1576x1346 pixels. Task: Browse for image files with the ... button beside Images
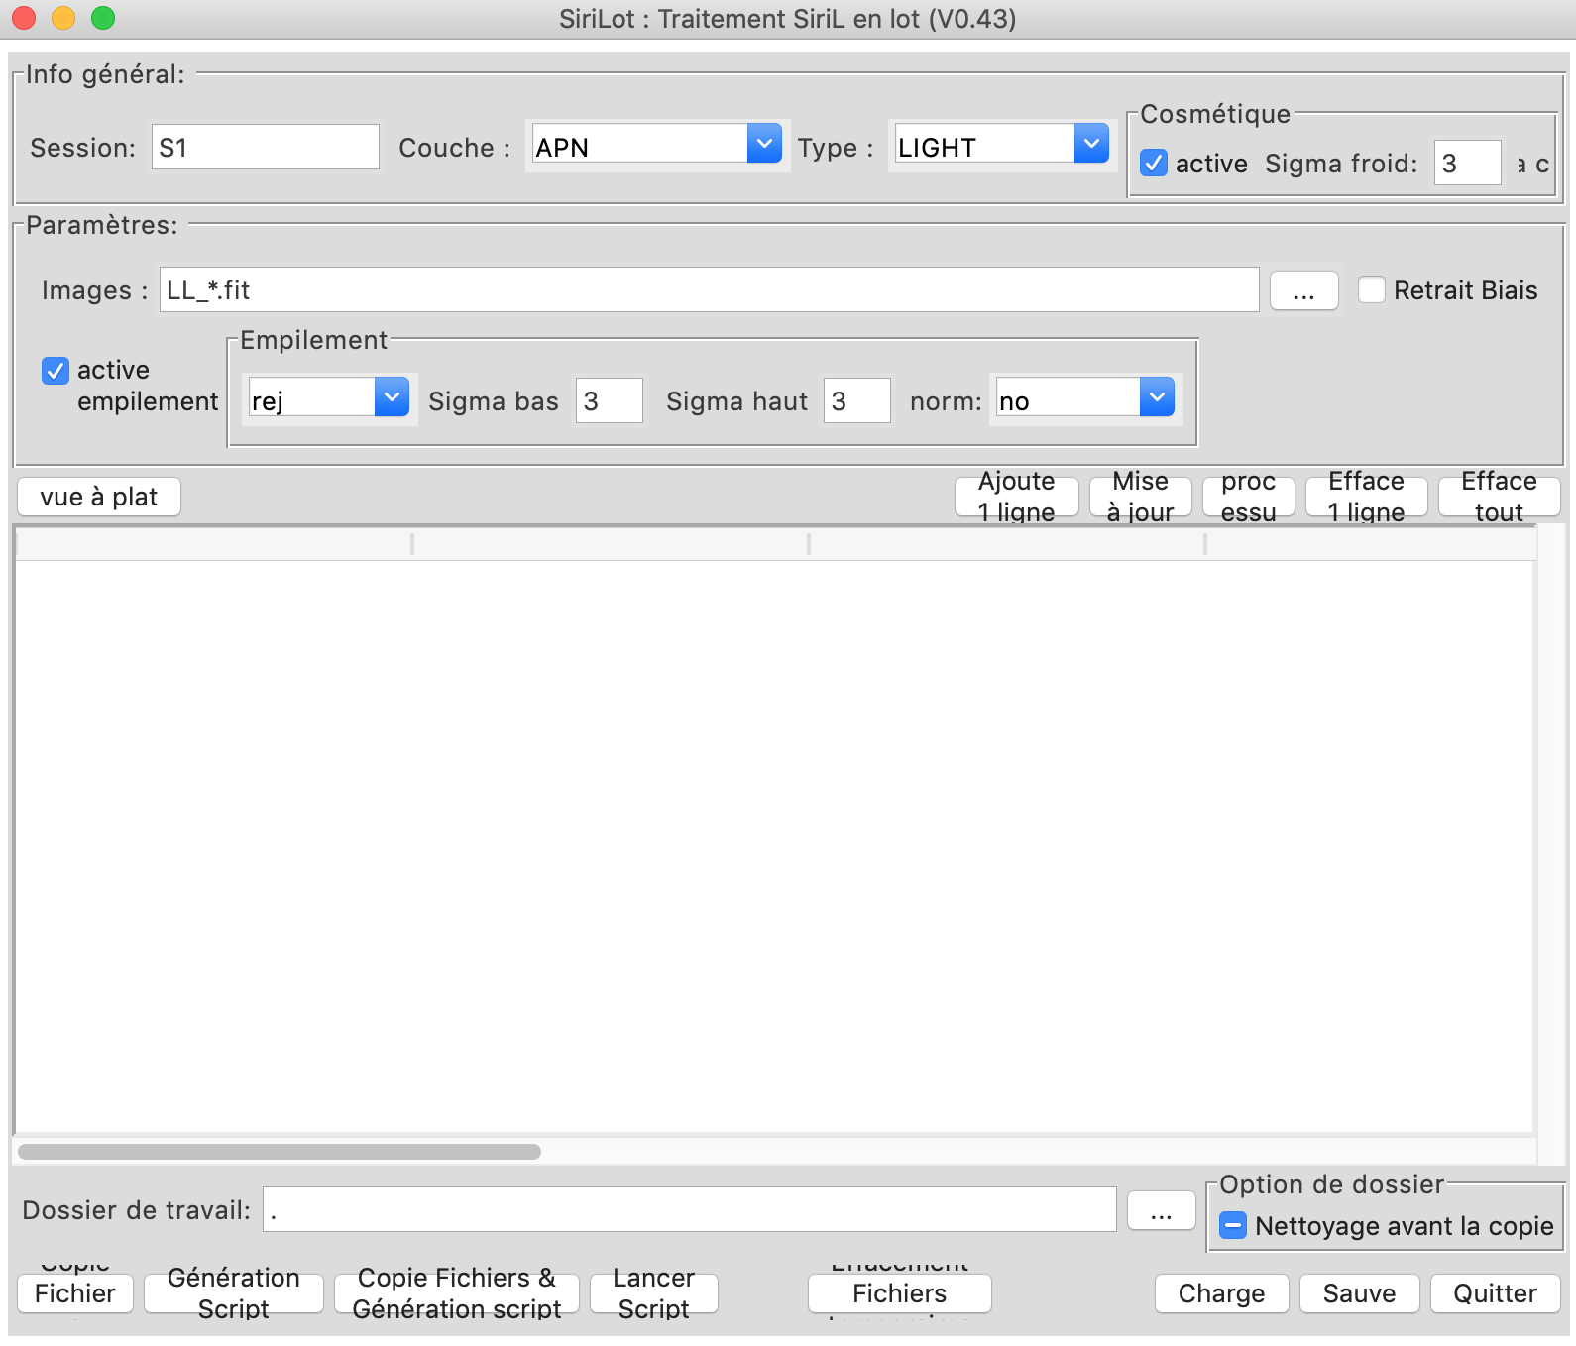(x=1304, y=290)
